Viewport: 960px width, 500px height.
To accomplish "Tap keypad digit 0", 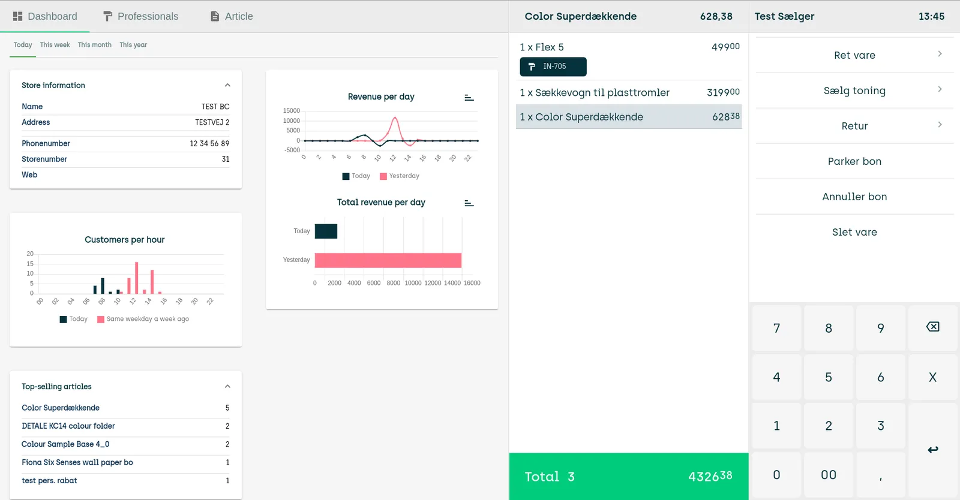I will (x=776, y=475).
